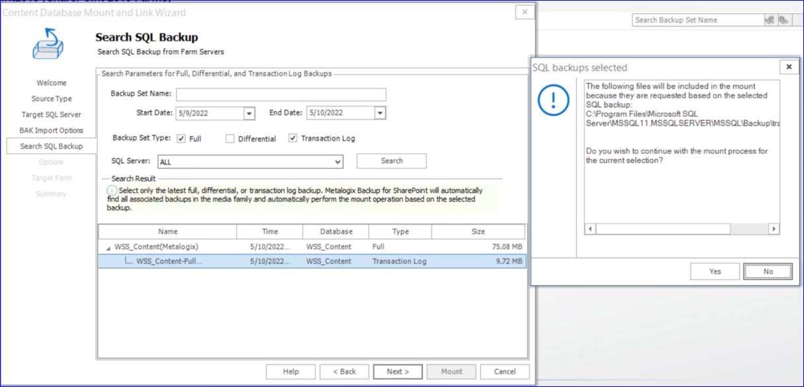This screenshot has height=387, width=804.
Task: Click Yes in SQL backups selected dialog
Action: [715, 271]
